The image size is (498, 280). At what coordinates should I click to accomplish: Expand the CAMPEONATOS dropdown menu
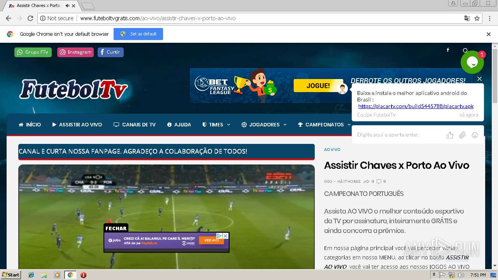(324, 125)
